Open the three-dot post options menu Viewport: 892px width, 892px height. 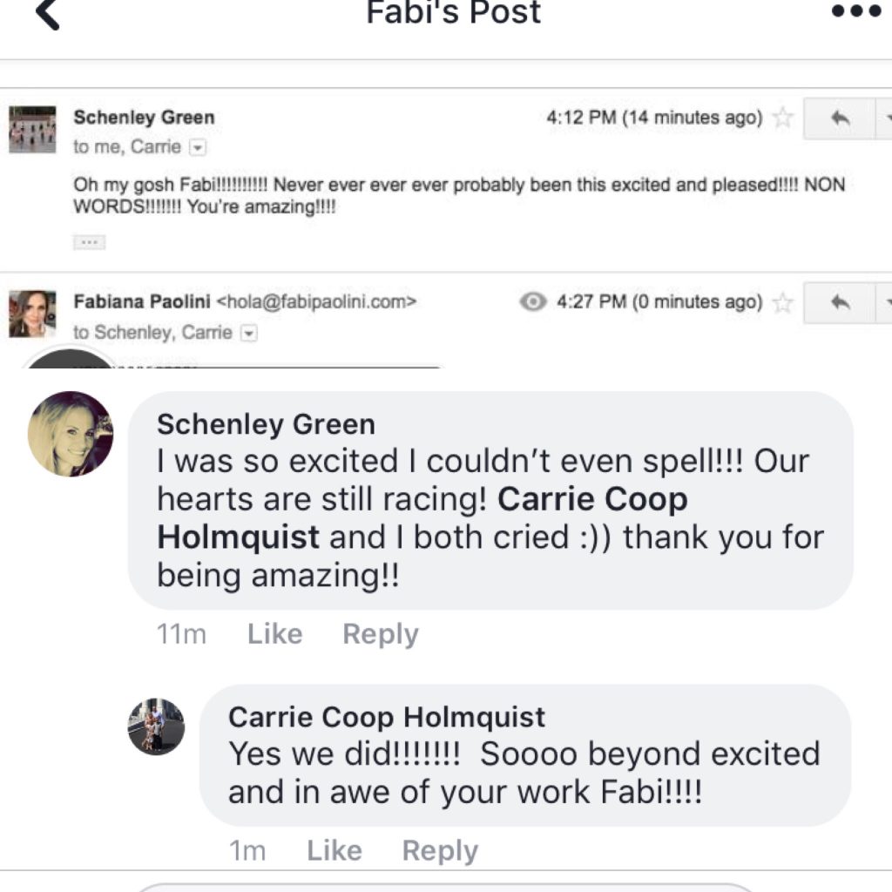coord(855,12)
